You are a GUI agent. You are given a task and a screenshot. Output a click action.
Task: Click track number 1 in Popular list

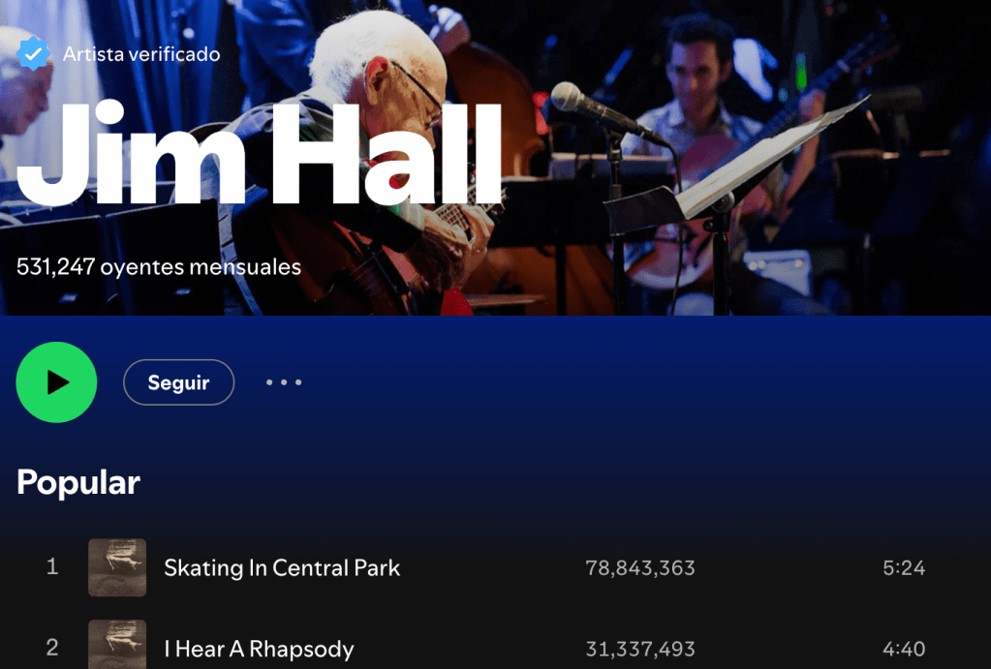(52, 566)
